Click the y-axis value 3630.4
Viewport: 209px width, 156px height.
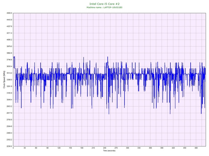[9, 67]
